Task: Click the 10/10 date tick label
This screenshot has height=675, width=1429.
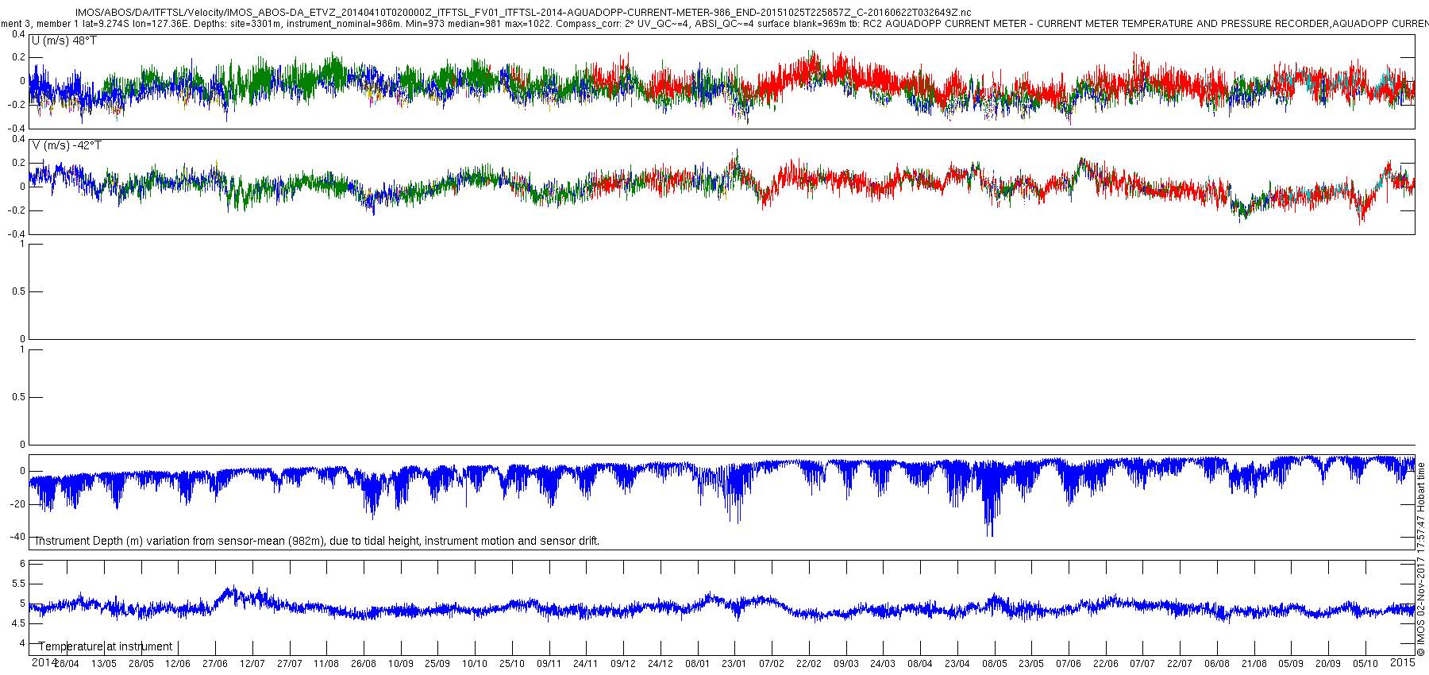Action: click(475, 664)
